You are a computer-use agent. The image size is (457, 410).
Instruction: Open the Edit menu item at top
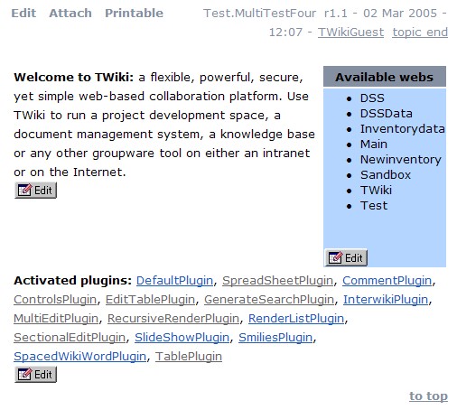click(x=23, y=14)
